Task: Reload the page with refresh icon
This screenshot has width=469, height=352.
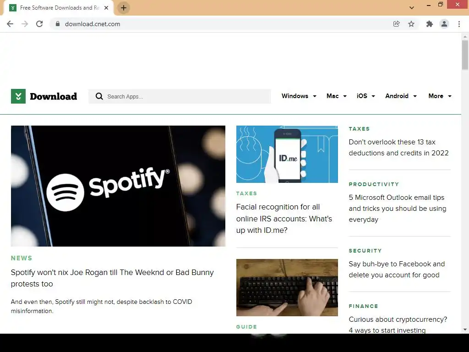Action: pyautogui.click(x=39, y=24)
